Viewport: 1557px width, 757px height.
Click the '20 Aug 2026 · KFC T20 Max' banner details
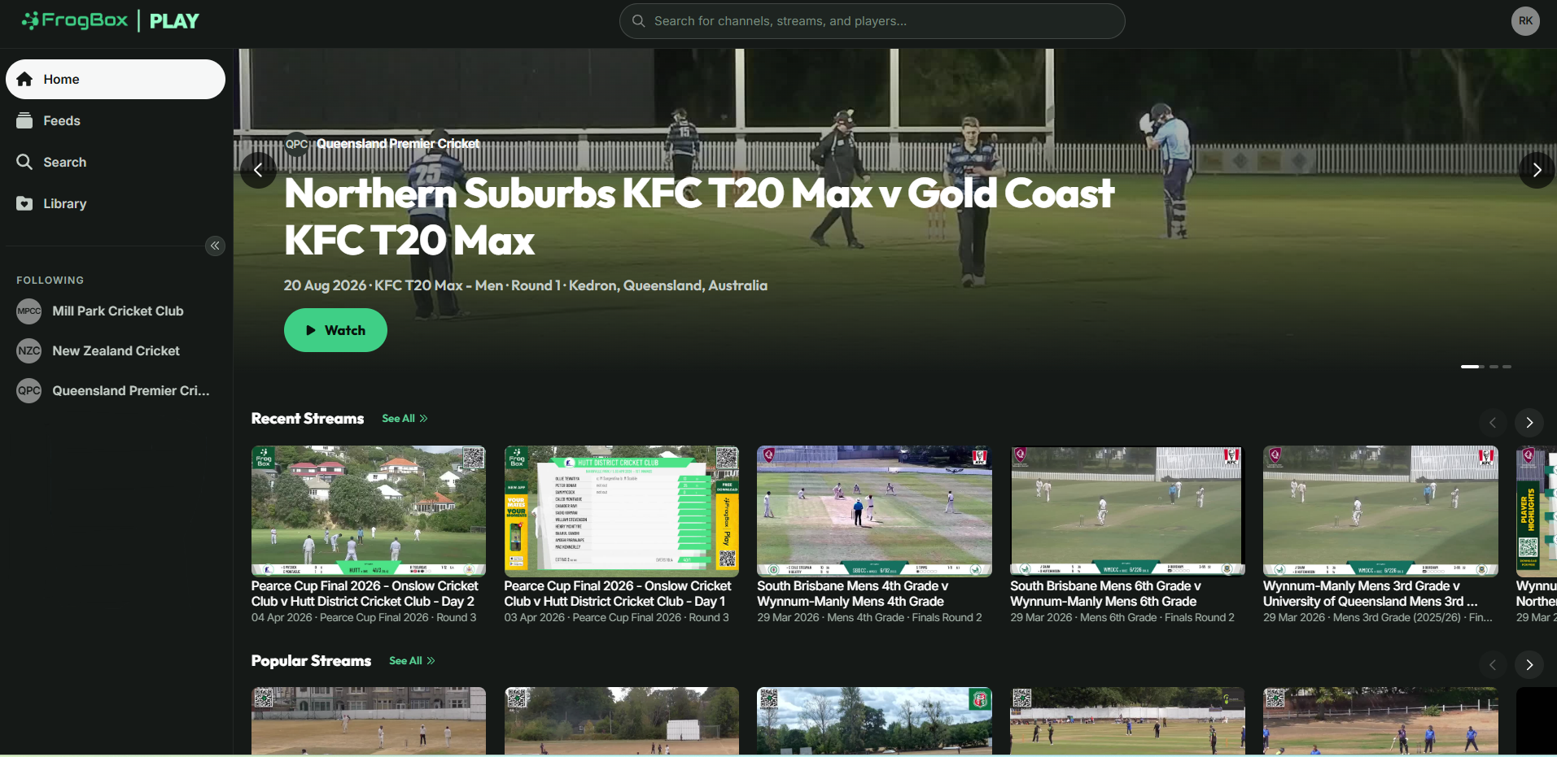[x=526, y=285]
